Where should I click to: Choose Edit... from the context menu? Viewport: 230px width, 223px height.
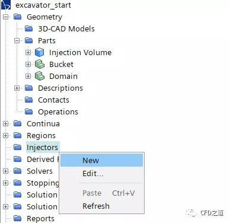(101, 174)
